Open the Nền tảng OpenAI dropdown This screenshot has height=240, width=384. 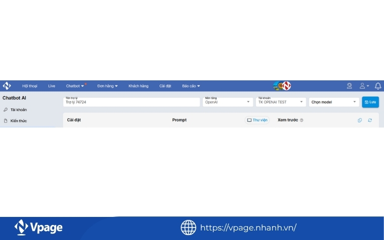click(x=228, y=102)
